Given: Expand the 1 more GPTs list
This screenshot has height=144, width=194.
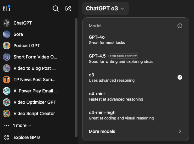Looking at the screenshot, I should (22, 125).
